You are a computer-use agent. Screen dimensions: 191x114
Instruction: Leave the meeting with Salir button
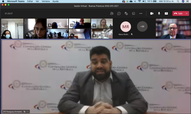click(x=178, y=13)
